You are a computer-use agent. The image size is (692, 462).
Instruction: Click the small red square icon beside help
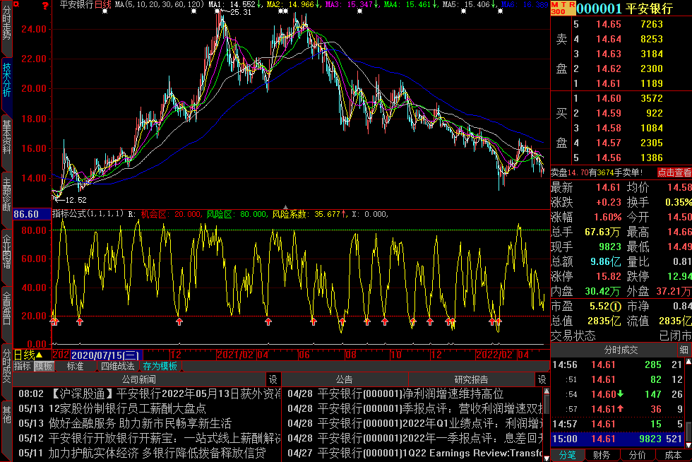pyautogui.click(x=16, y=4)
